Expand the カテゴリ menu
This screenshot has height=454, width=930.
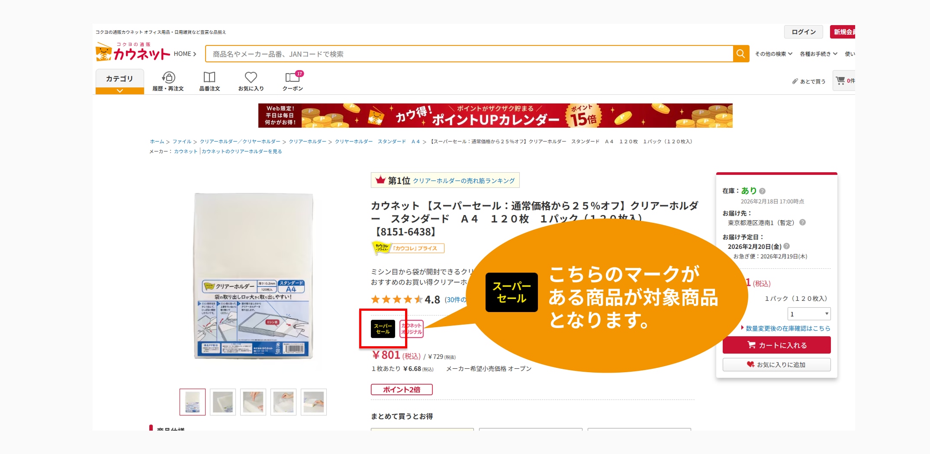[x=120, y=81]
